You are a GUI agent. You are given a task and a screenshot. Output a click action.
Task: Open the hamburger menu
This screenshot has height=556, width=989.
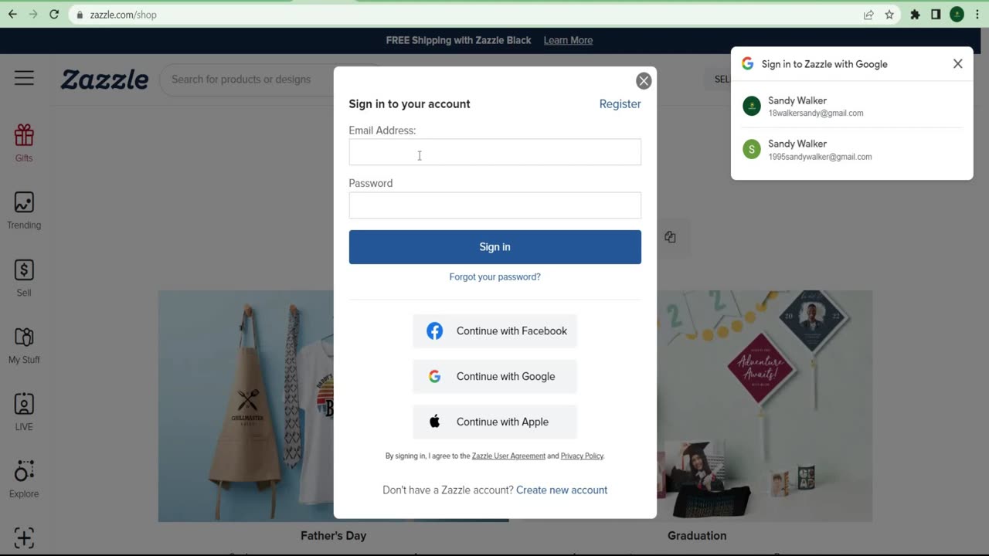(x=24, y=78)
